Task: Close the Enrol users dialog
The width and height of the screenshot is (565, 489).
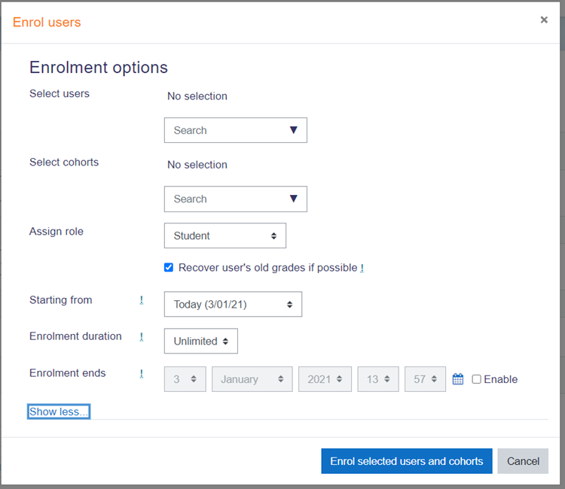Action: [x=544, y=20]
